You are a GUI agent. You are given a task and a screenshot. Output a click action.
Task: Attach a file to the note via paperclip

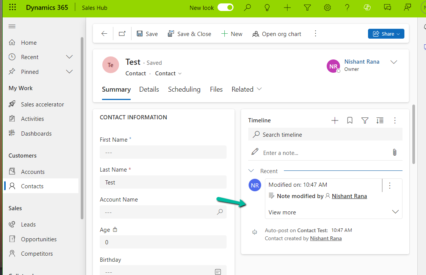[395, 152]
